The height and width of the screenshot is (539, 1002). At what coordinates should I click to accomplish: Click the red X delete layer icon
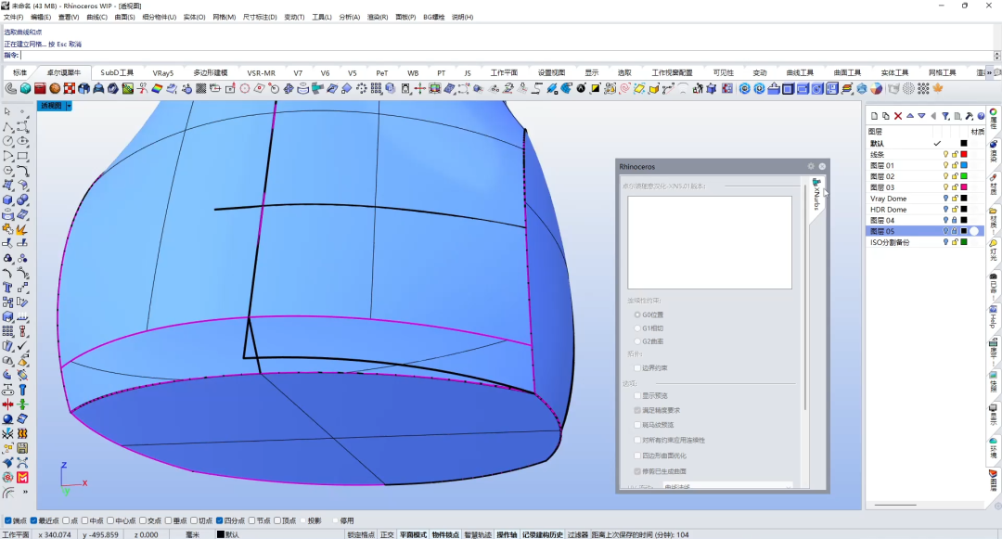click(x=898, y=116)
